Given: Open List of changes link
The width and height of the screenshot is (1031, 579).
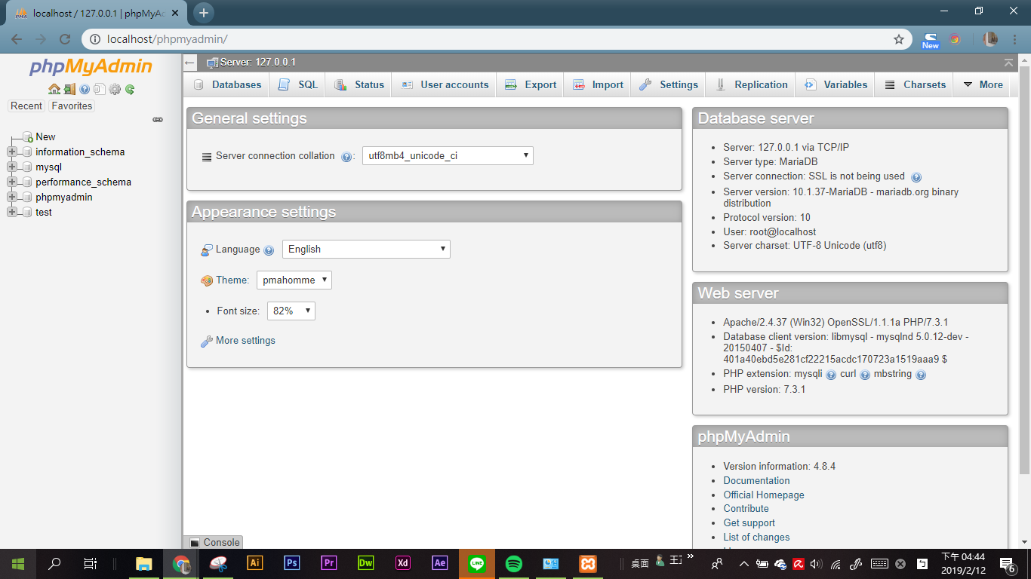Looking at the screenshot, I should (756, 538).
